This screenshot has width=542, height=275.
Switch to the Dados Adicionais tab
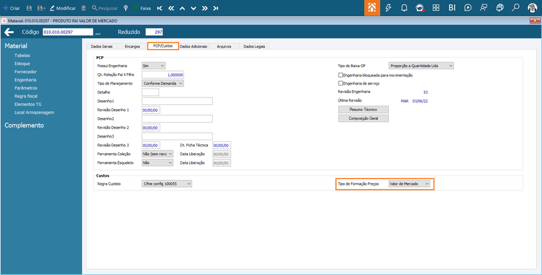[194, 46]
